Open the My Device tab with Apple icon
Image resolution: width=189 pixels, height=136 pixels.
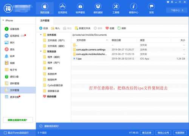(45, 8)
